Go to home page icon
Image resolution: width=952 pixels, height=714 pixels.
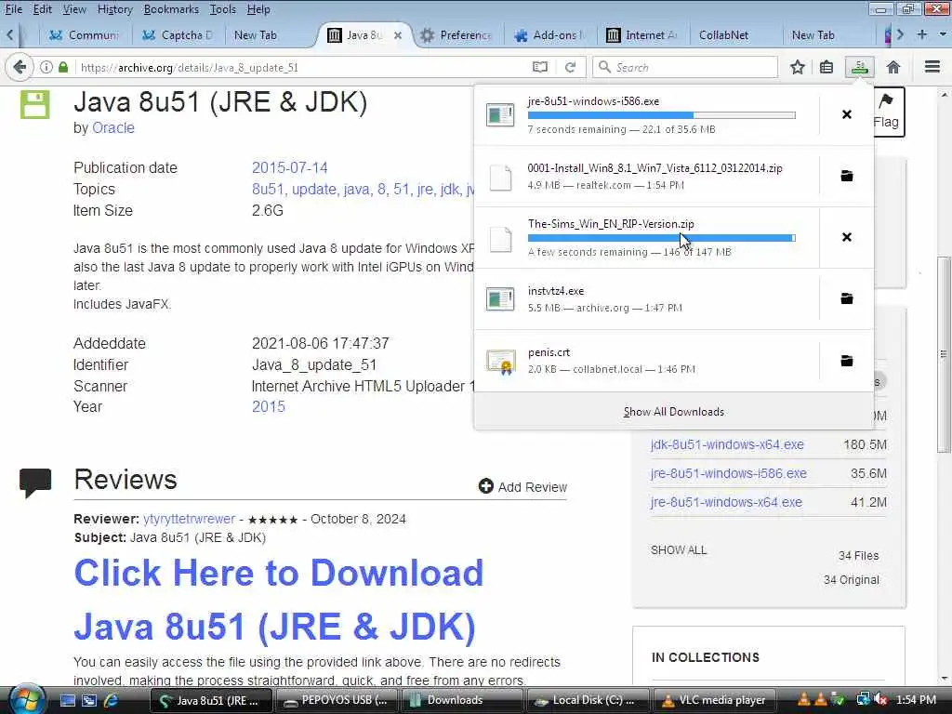(x=893, y=67)
